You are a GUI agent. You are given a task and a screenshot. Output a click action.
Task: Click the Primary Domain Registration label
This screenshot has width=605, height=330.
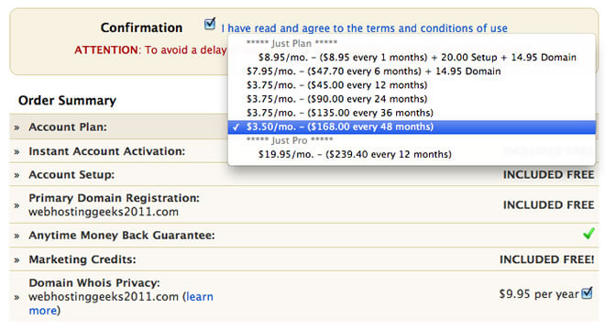[115, 198]
